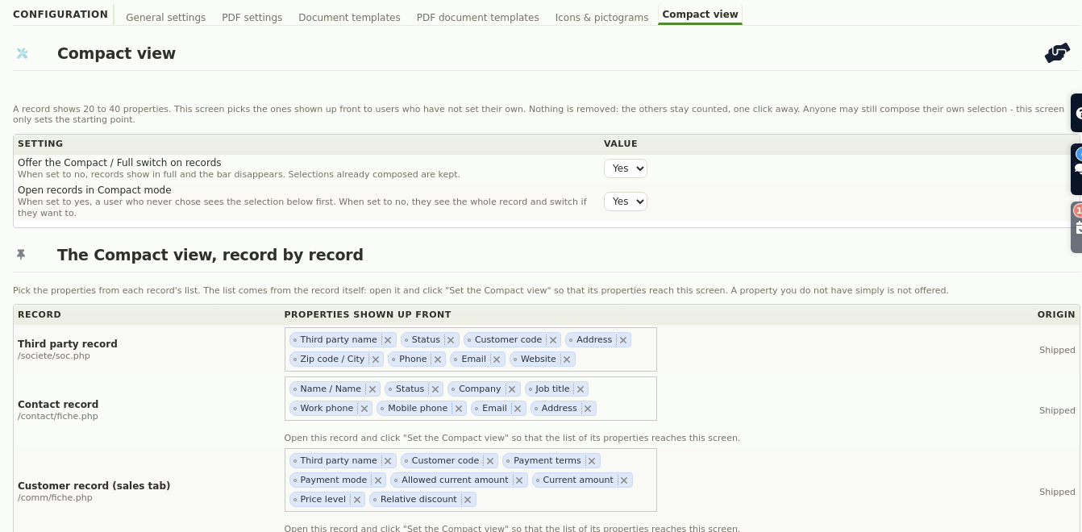Screen dimensions: 1082x532
Task: Click the handshake icon beside the Compact view title
Action: coord(1057,53)
